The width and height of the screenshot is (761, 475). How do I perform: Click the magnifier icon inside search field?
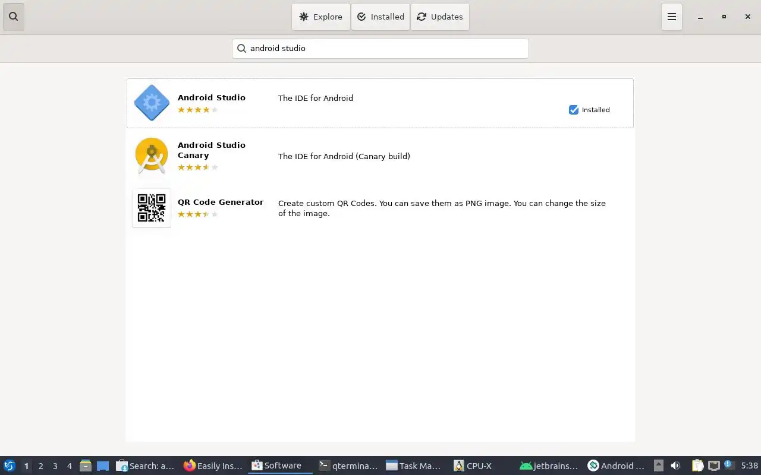(x=241, y=49)
